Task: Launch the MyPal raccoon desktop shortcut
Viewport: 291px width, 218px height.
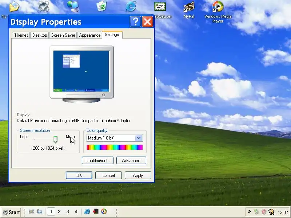Action: pyautogui.click(x=189, y=7)
